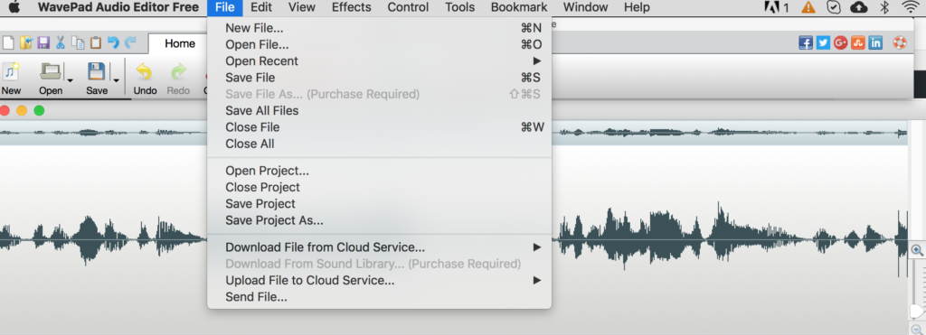Click the magnifier zoom-out icon at bottom right

click(917, 329)
